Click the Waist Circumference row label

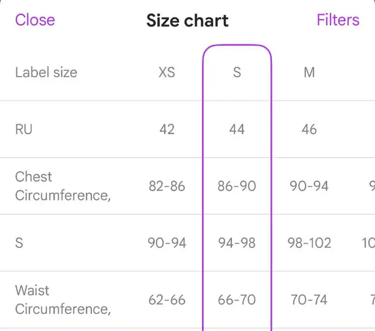coord(63,300)
